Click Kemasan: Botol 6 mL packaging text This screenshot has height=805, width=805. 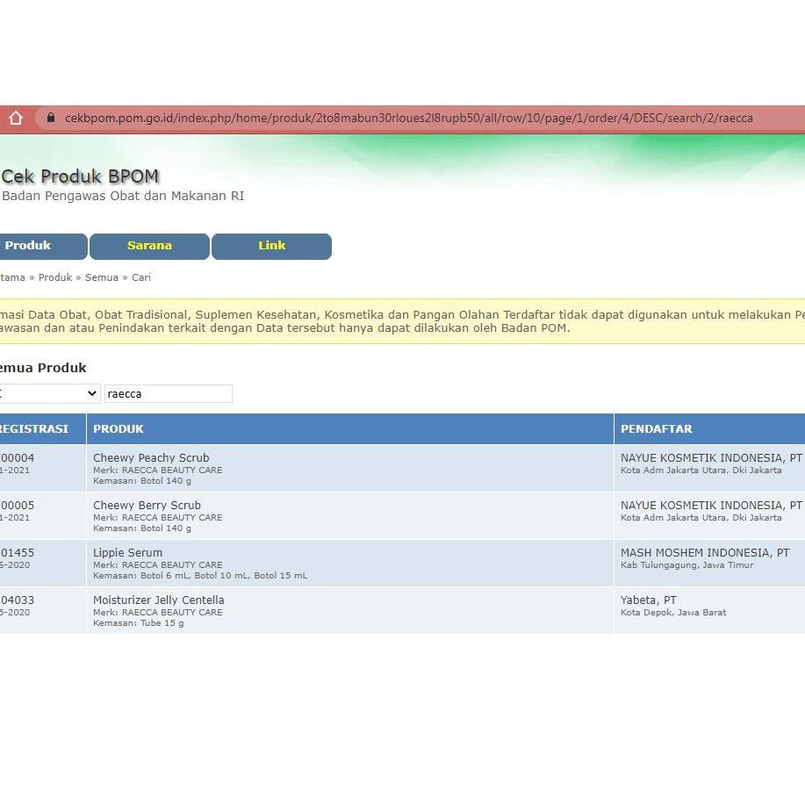pyautogui.click(x=200, y=576)
